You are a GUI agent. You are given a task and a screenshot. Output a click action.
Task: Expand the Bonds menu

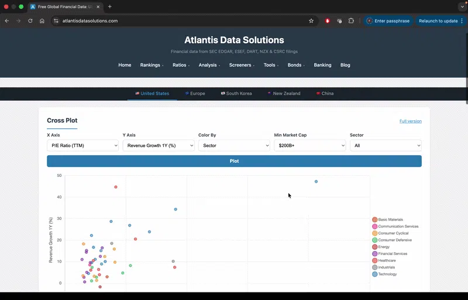coord(296,65)
